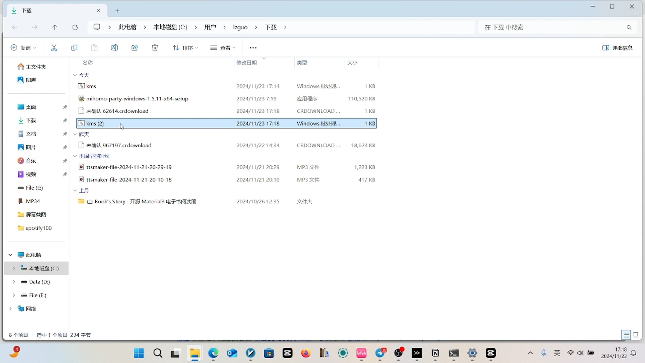Collapse the 昨天 date group section
The width and height of the screenshot is (645, 363).
coord(75,134)
